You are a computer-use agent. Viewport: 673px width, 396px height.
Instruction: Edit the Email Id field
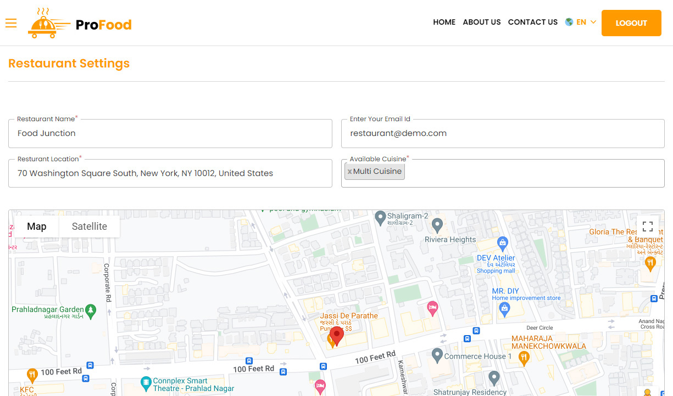click(503, 133)
